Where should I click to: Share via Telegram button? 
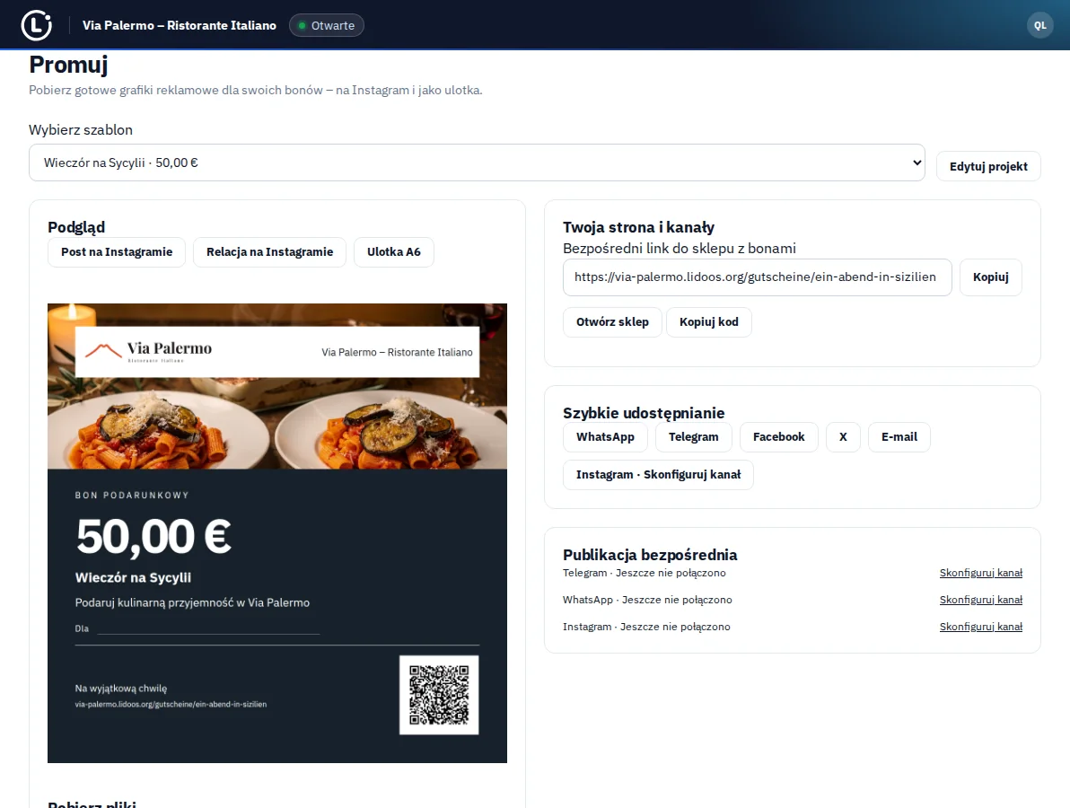(693, 436)
